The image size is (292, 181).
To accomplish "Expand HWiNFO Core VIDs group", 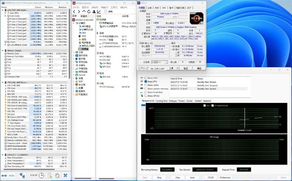I will [5, 13].
